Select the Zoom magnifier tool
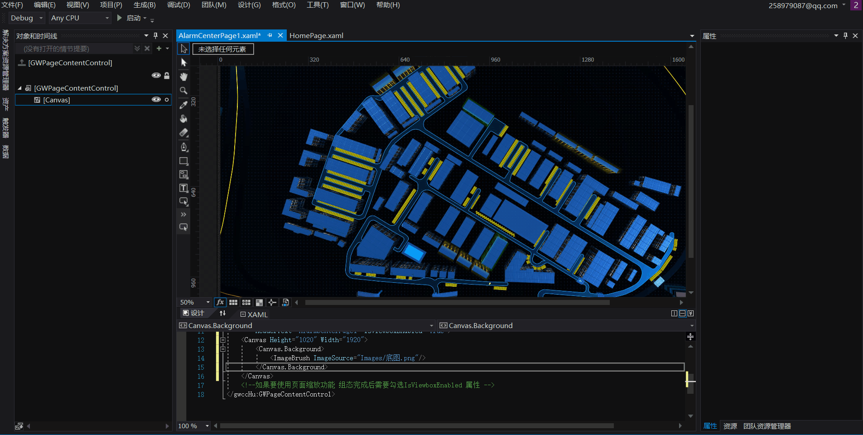This screenshot has height=435, width=863. click(183, 91)
